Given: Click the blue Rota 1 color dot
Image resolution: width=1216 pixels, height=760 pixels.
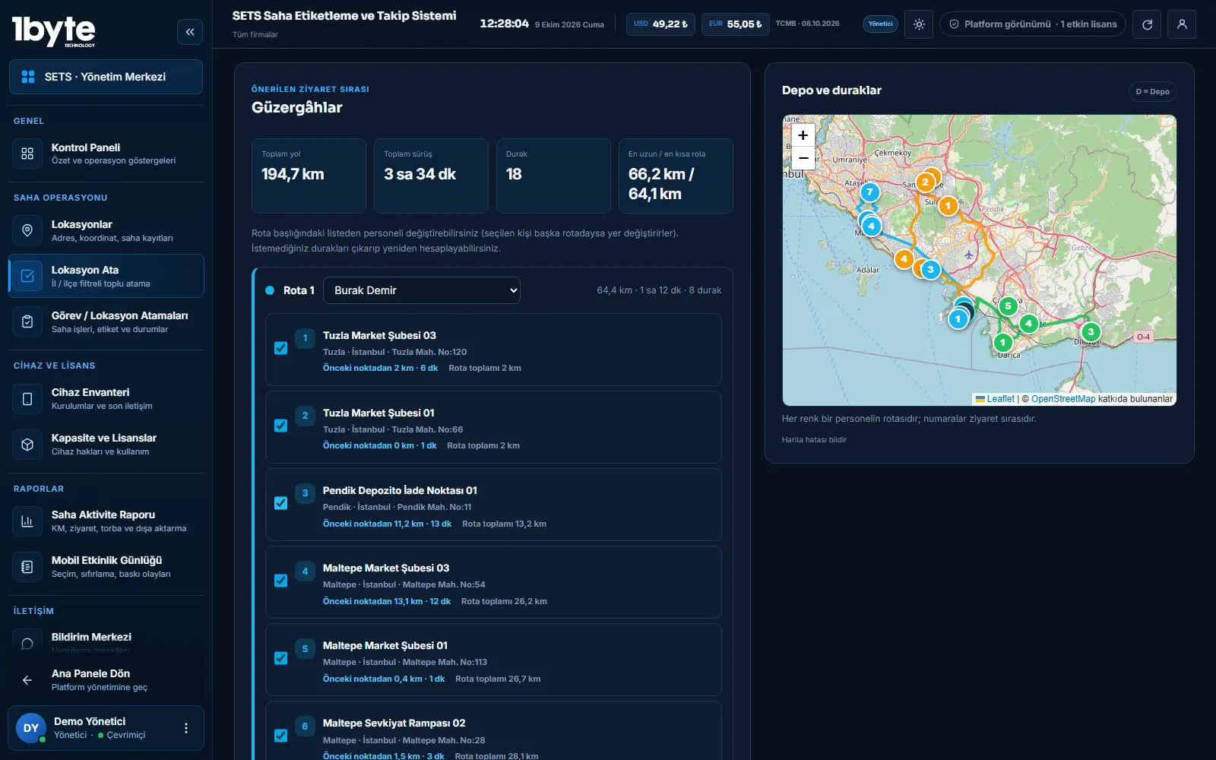Looking at the screenshot, I should click(x=270, y=290).
